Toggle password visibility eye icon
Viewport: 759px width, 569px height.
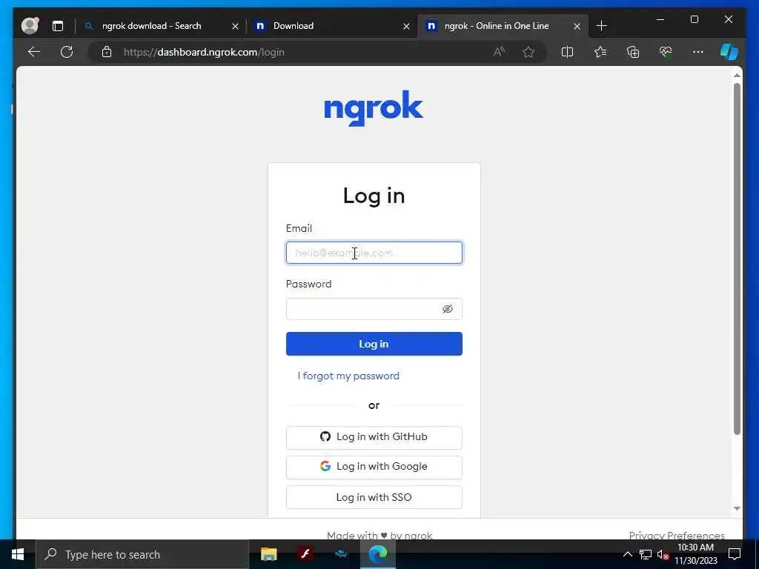pyautogui.click(x=448, y=309)
